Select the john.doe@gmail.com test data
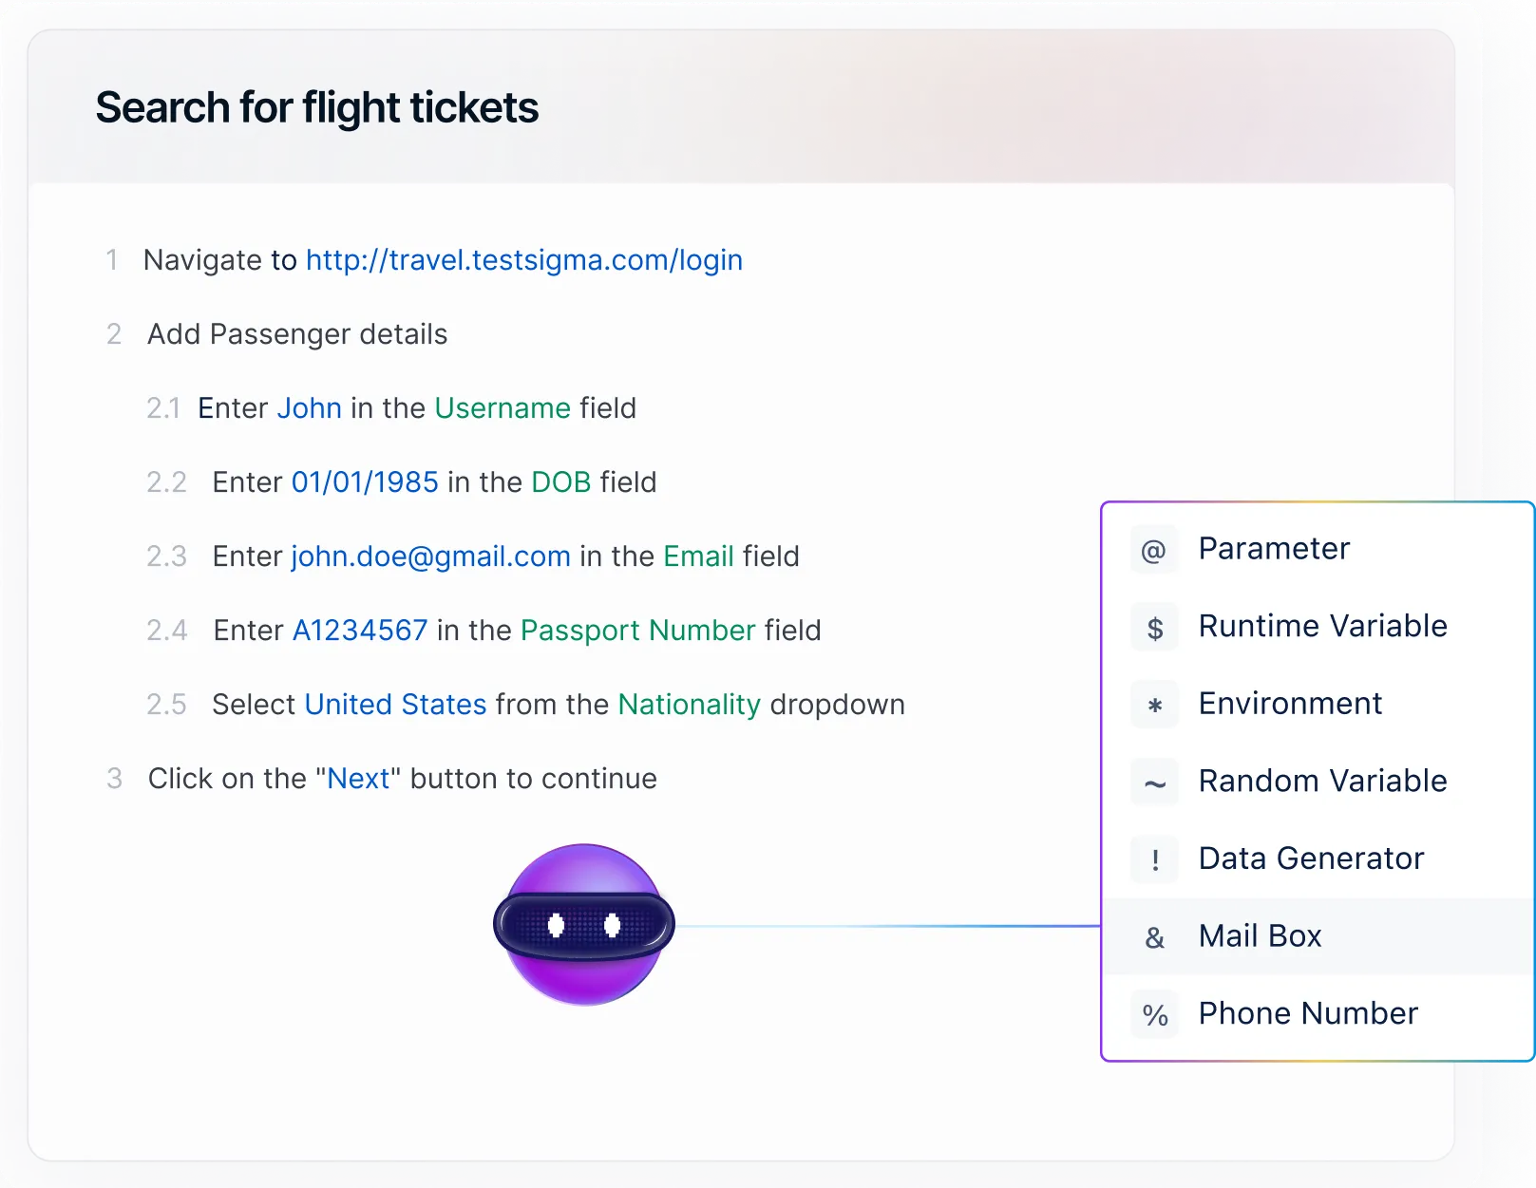 430,556
